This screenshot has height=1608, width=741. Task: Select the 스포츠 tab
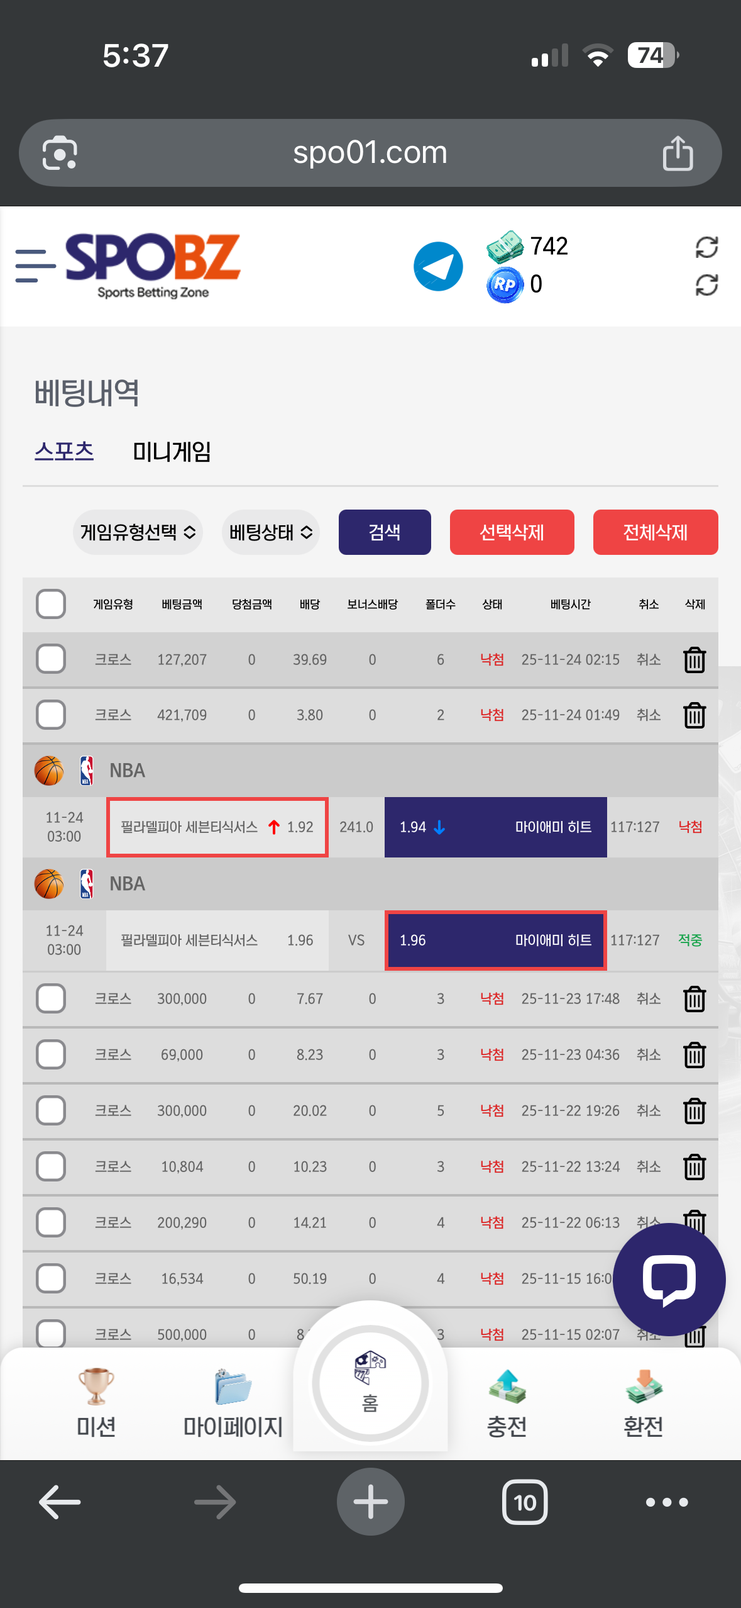pyautogui.click(x=64, y=452)
